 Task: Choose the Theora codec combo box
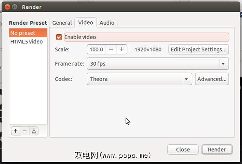click(x=140, y=79)
